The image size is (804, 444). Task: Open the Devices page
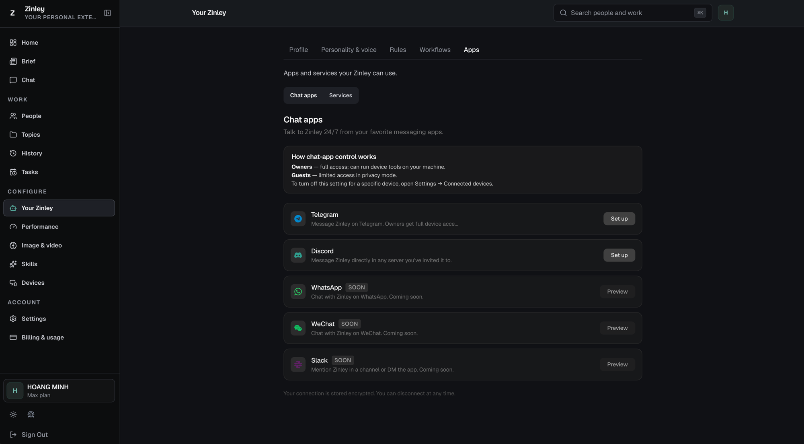point(59,283)
